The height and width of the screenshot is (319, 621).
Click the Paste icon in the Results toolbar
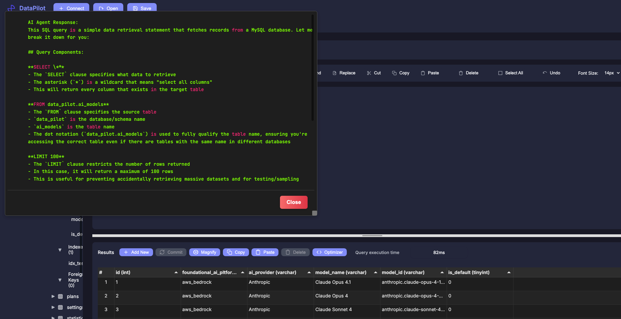point(258,252)
